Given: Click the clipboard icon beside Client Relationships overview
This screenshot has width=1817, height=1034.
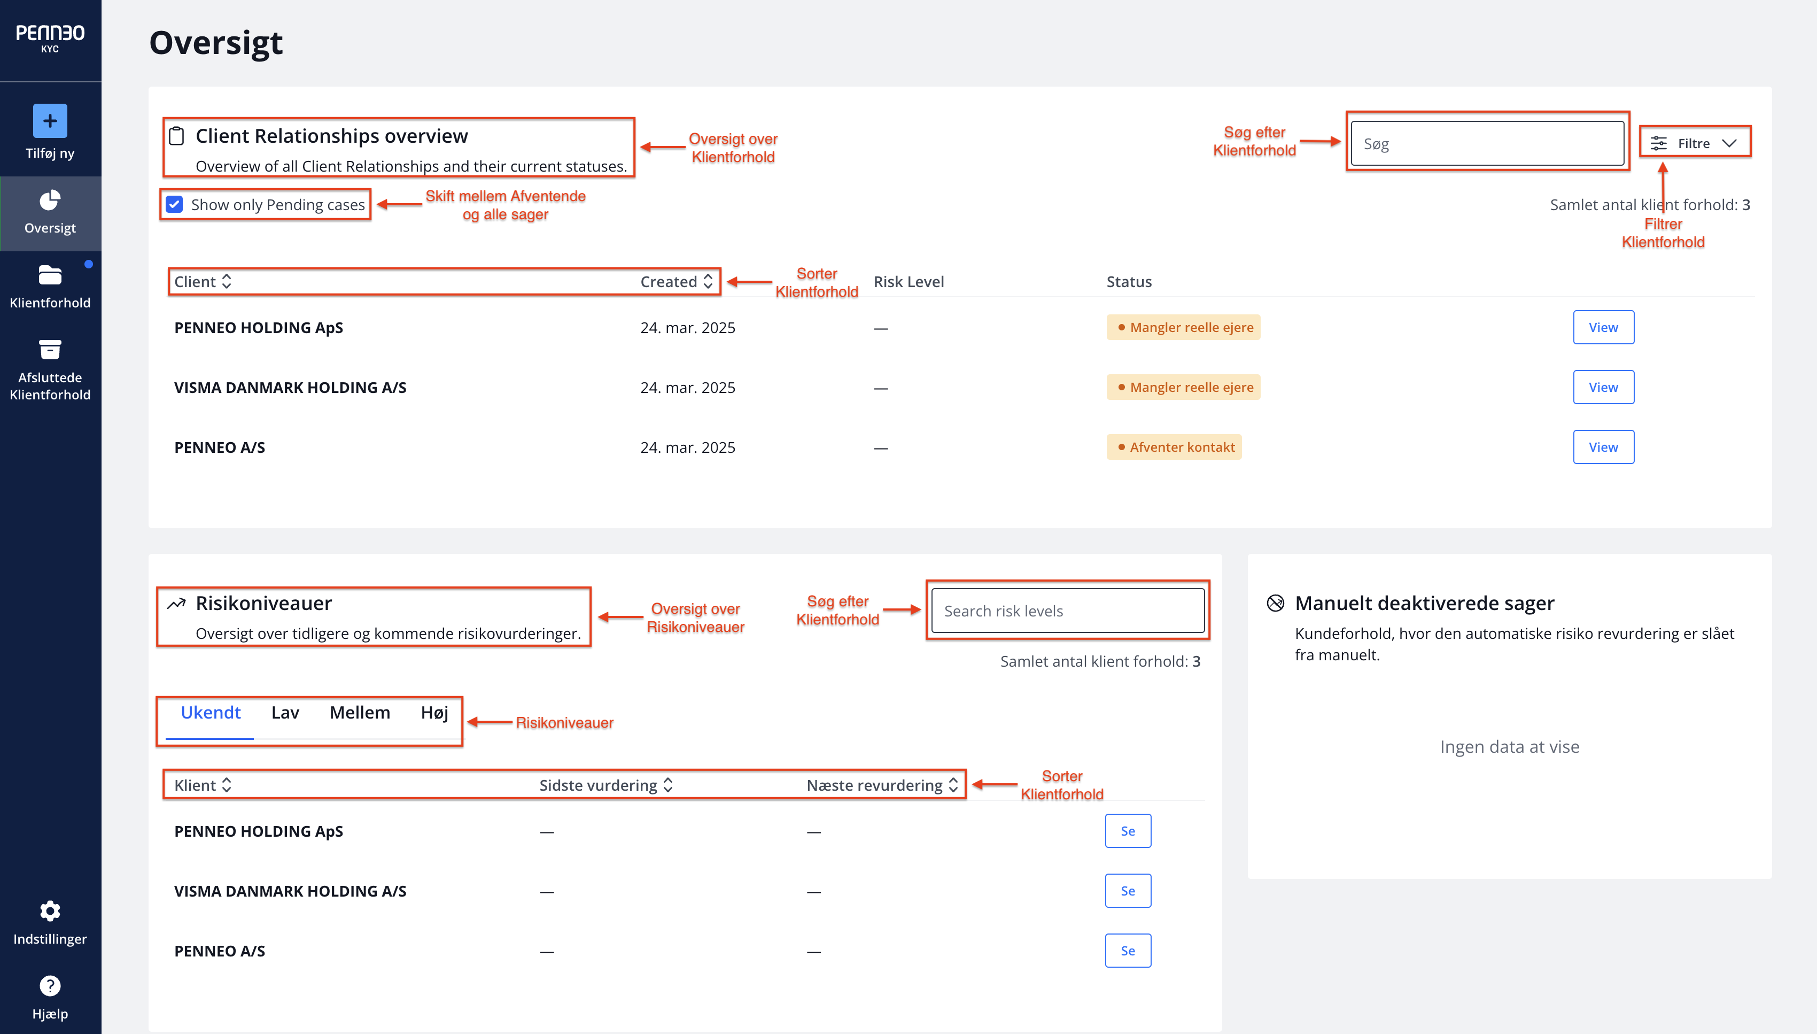Looking at the screenshot, I should pos(177,136).
